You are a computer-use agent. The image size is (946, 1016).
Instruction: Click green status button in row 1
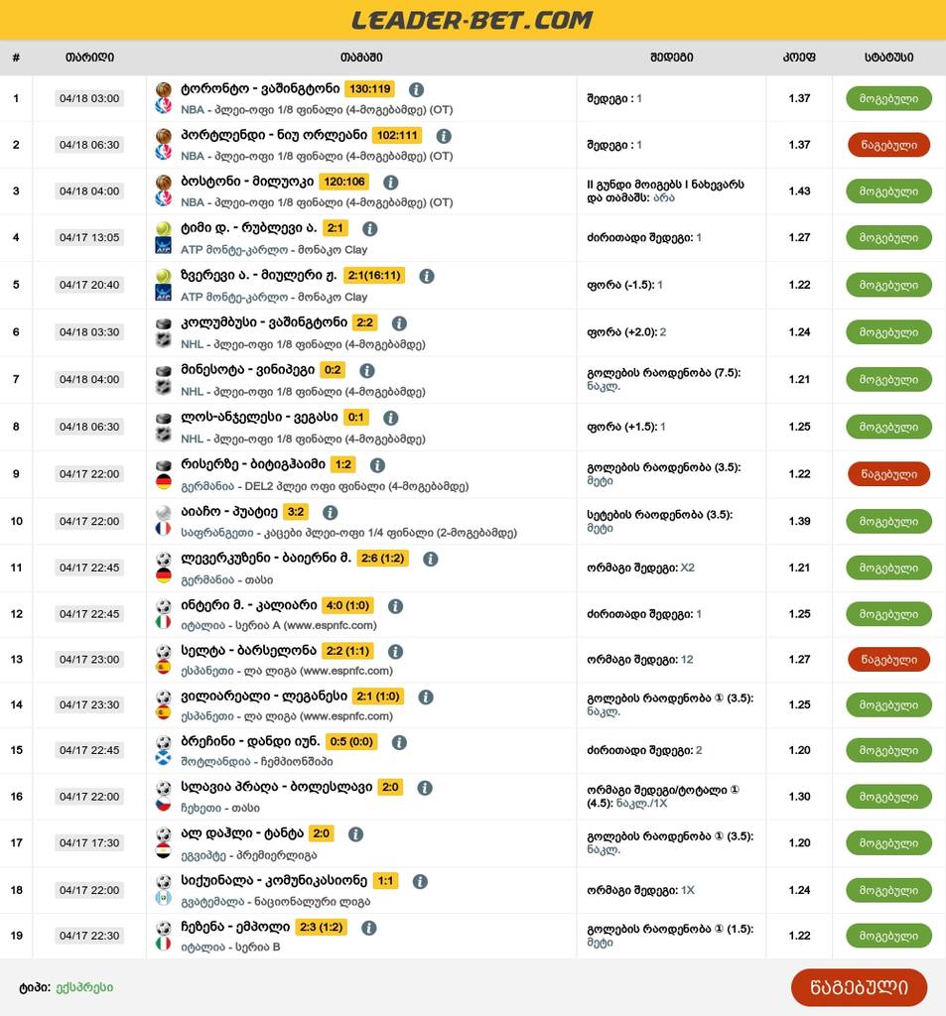[x=889, y=98]
